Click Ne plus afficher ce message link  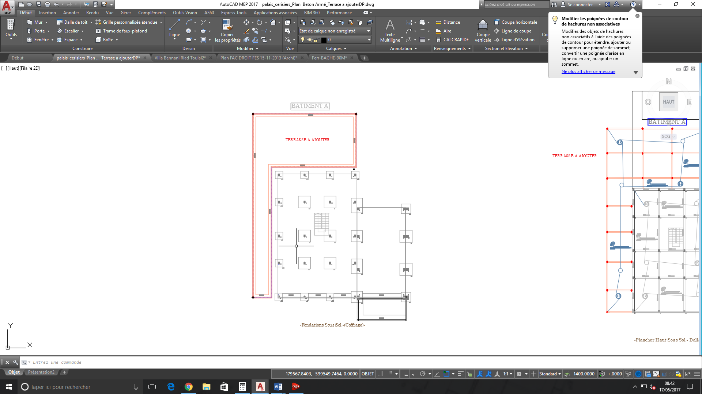point(588,72)
